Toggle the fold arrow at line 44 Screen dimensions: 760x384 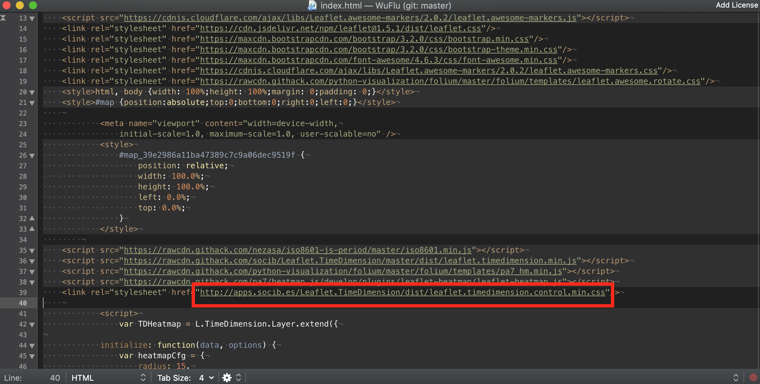pyautogui.click(x=32, y=346)
